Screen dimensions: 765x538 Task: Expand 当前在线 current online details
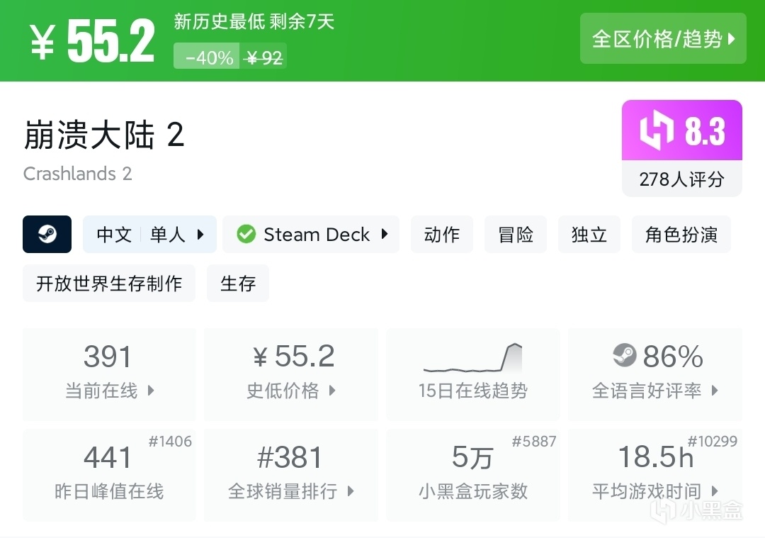coord(150,391)
